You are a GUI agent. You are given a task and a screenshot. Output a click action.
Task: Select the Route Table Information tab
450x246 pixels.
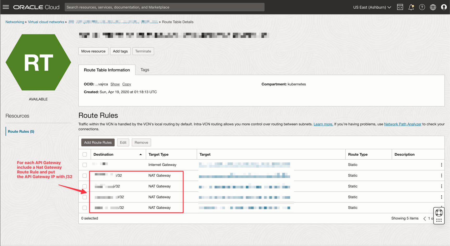point(107,70)
